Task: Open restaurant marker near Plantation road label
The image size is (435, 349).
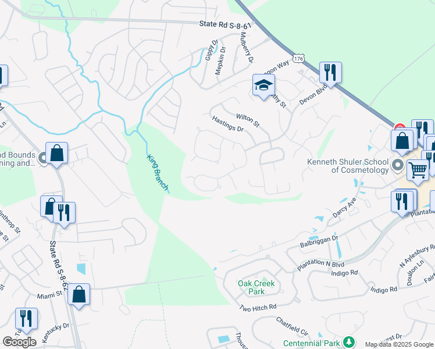Action: (x=402, y=202)
